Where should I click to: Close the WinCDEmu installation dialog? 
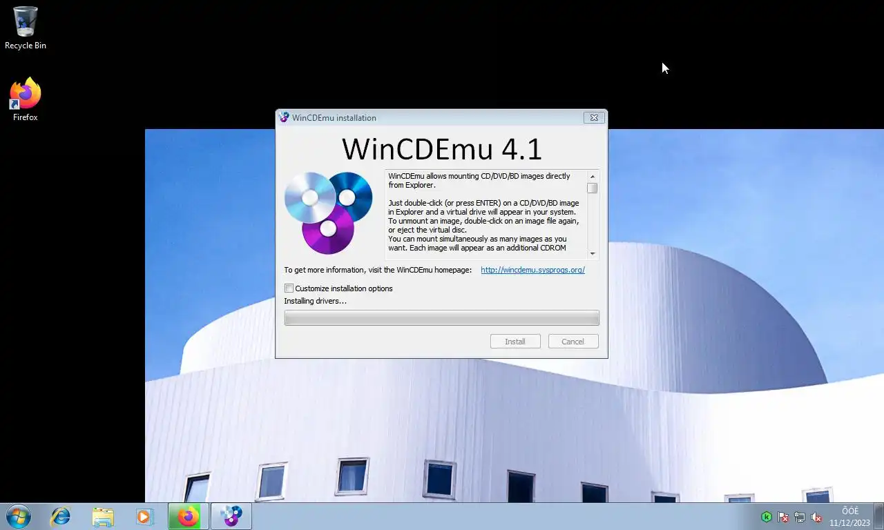[594, 117]
